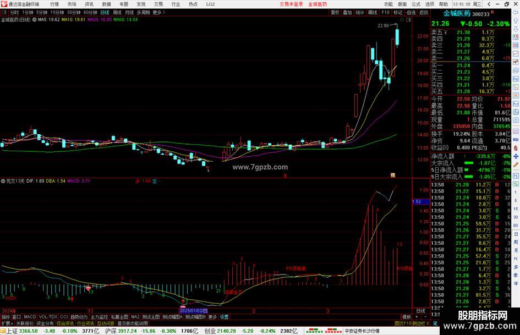Open the F10 company info button
The height and width of the screenshot is (335, 520).
[x=385, y=12]
